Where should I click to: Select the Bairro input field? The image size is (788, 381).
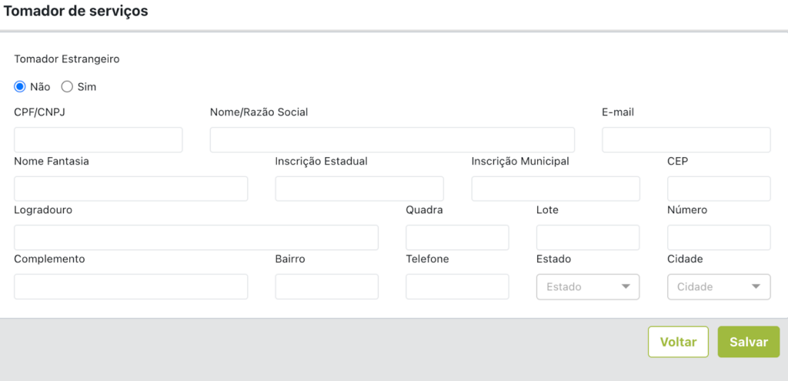[x=326, y=287]
